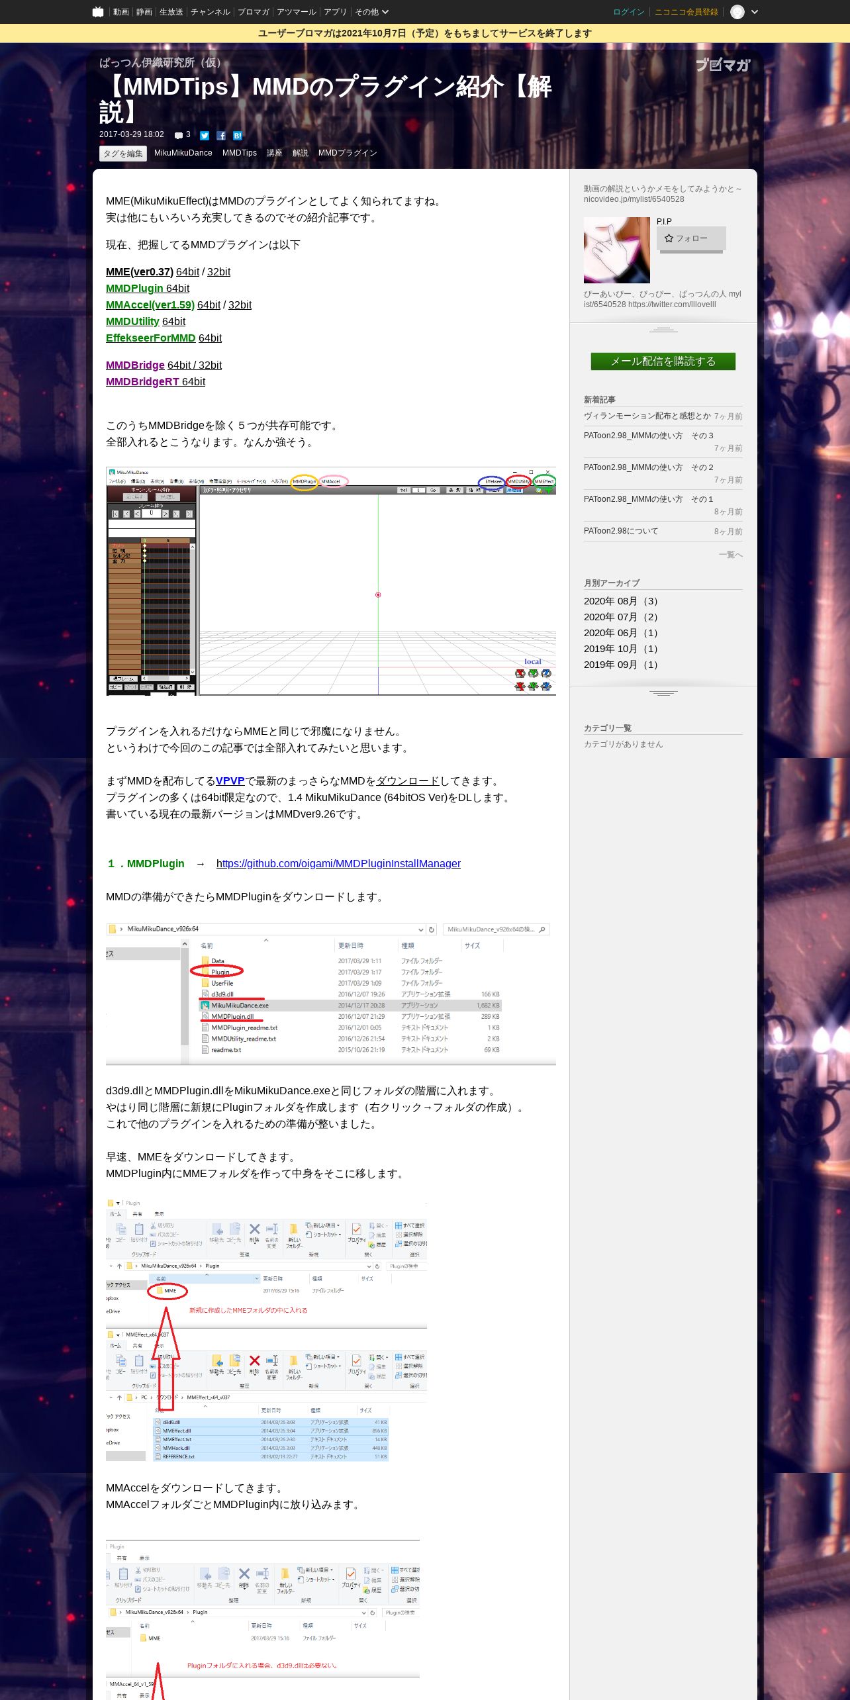Open the MME(ver0.37) link
The height and width of the screenshot is (1700, 850).
click(x=140, y=272)
